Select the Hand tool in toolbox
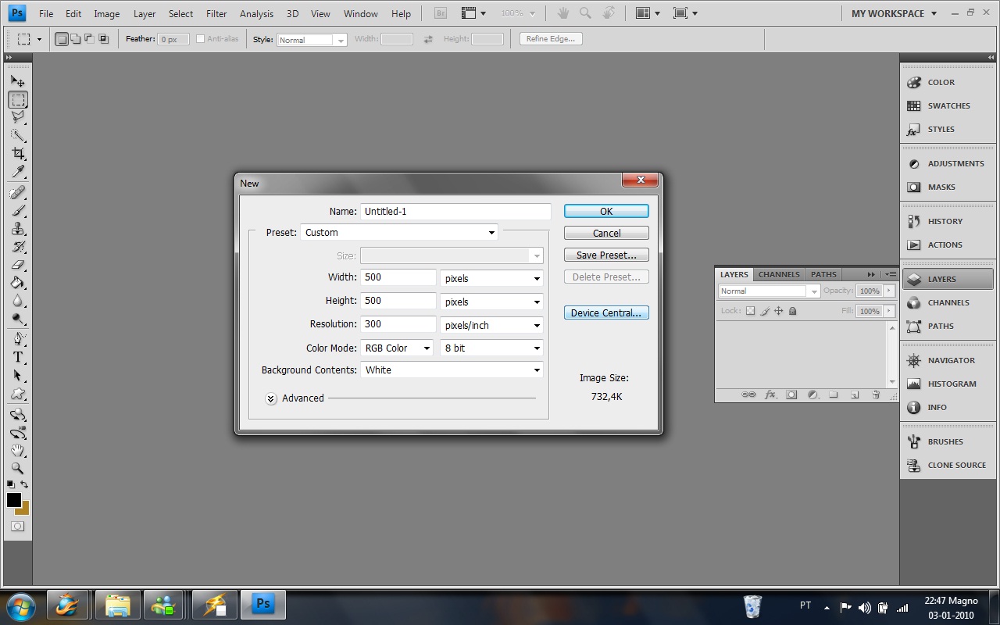This screenshot has height=625, width=1000. pos(18,451)
